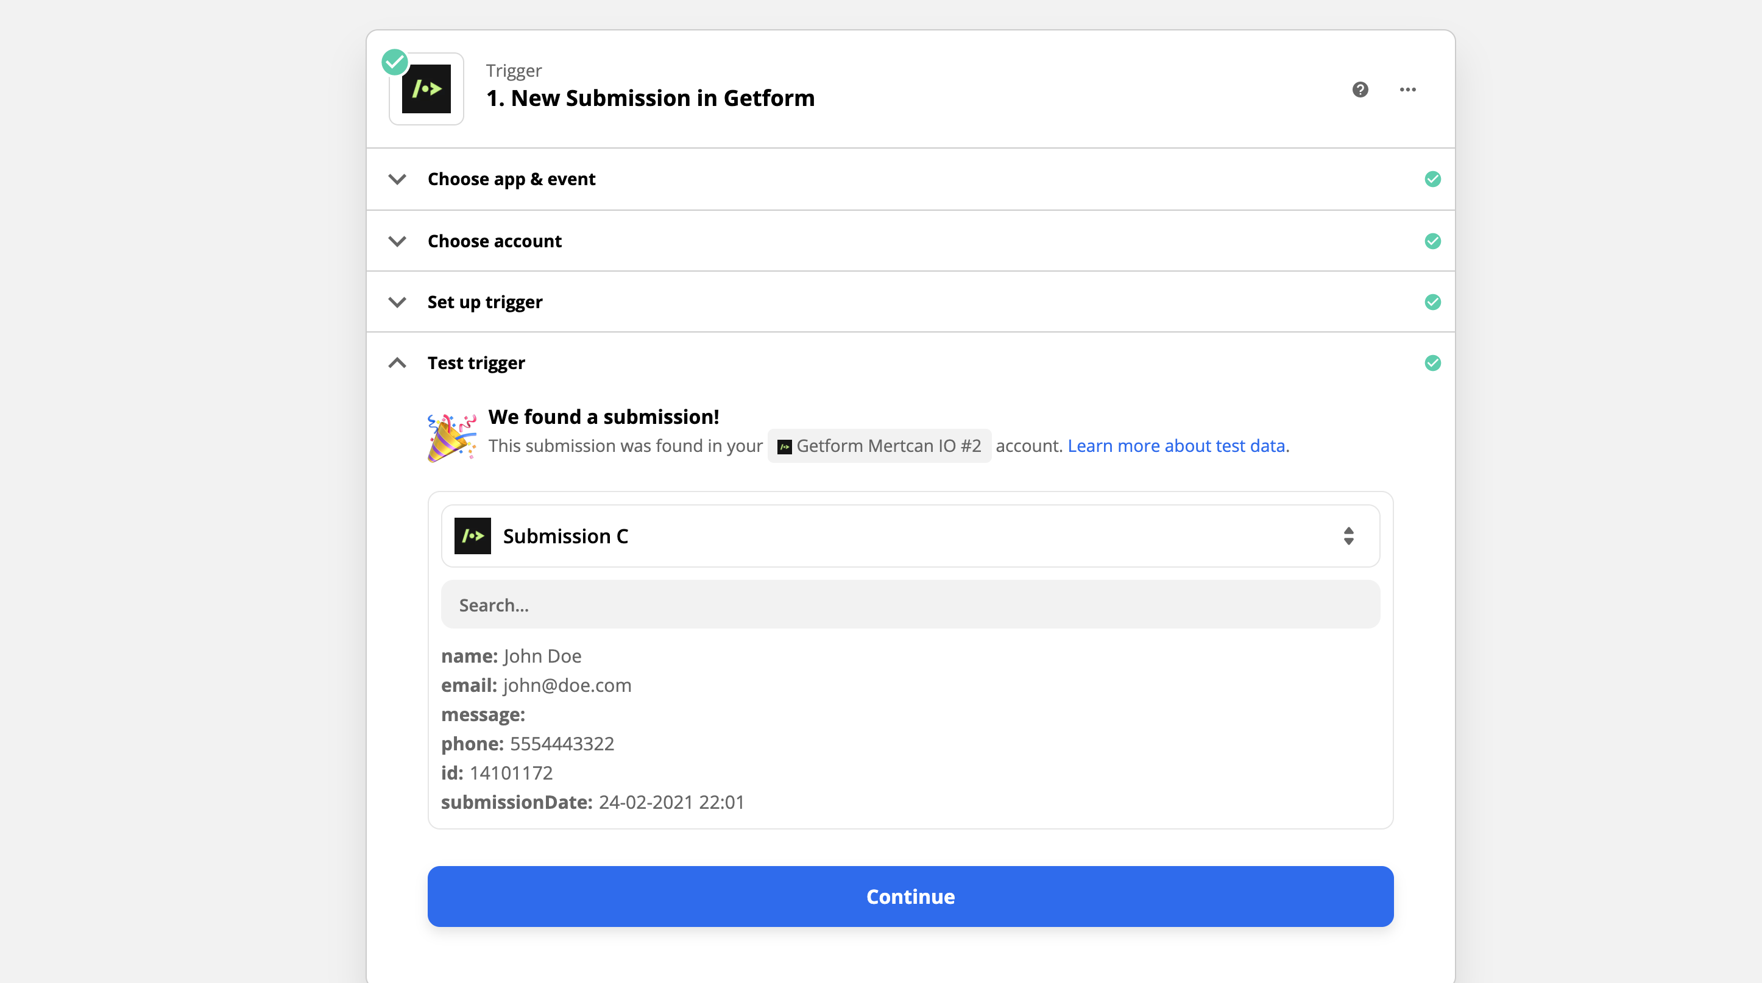Click the Getform Mertcan IO #2 account badge
The width and height of the screenshot is (1762, 983).
tap(879, 446)
